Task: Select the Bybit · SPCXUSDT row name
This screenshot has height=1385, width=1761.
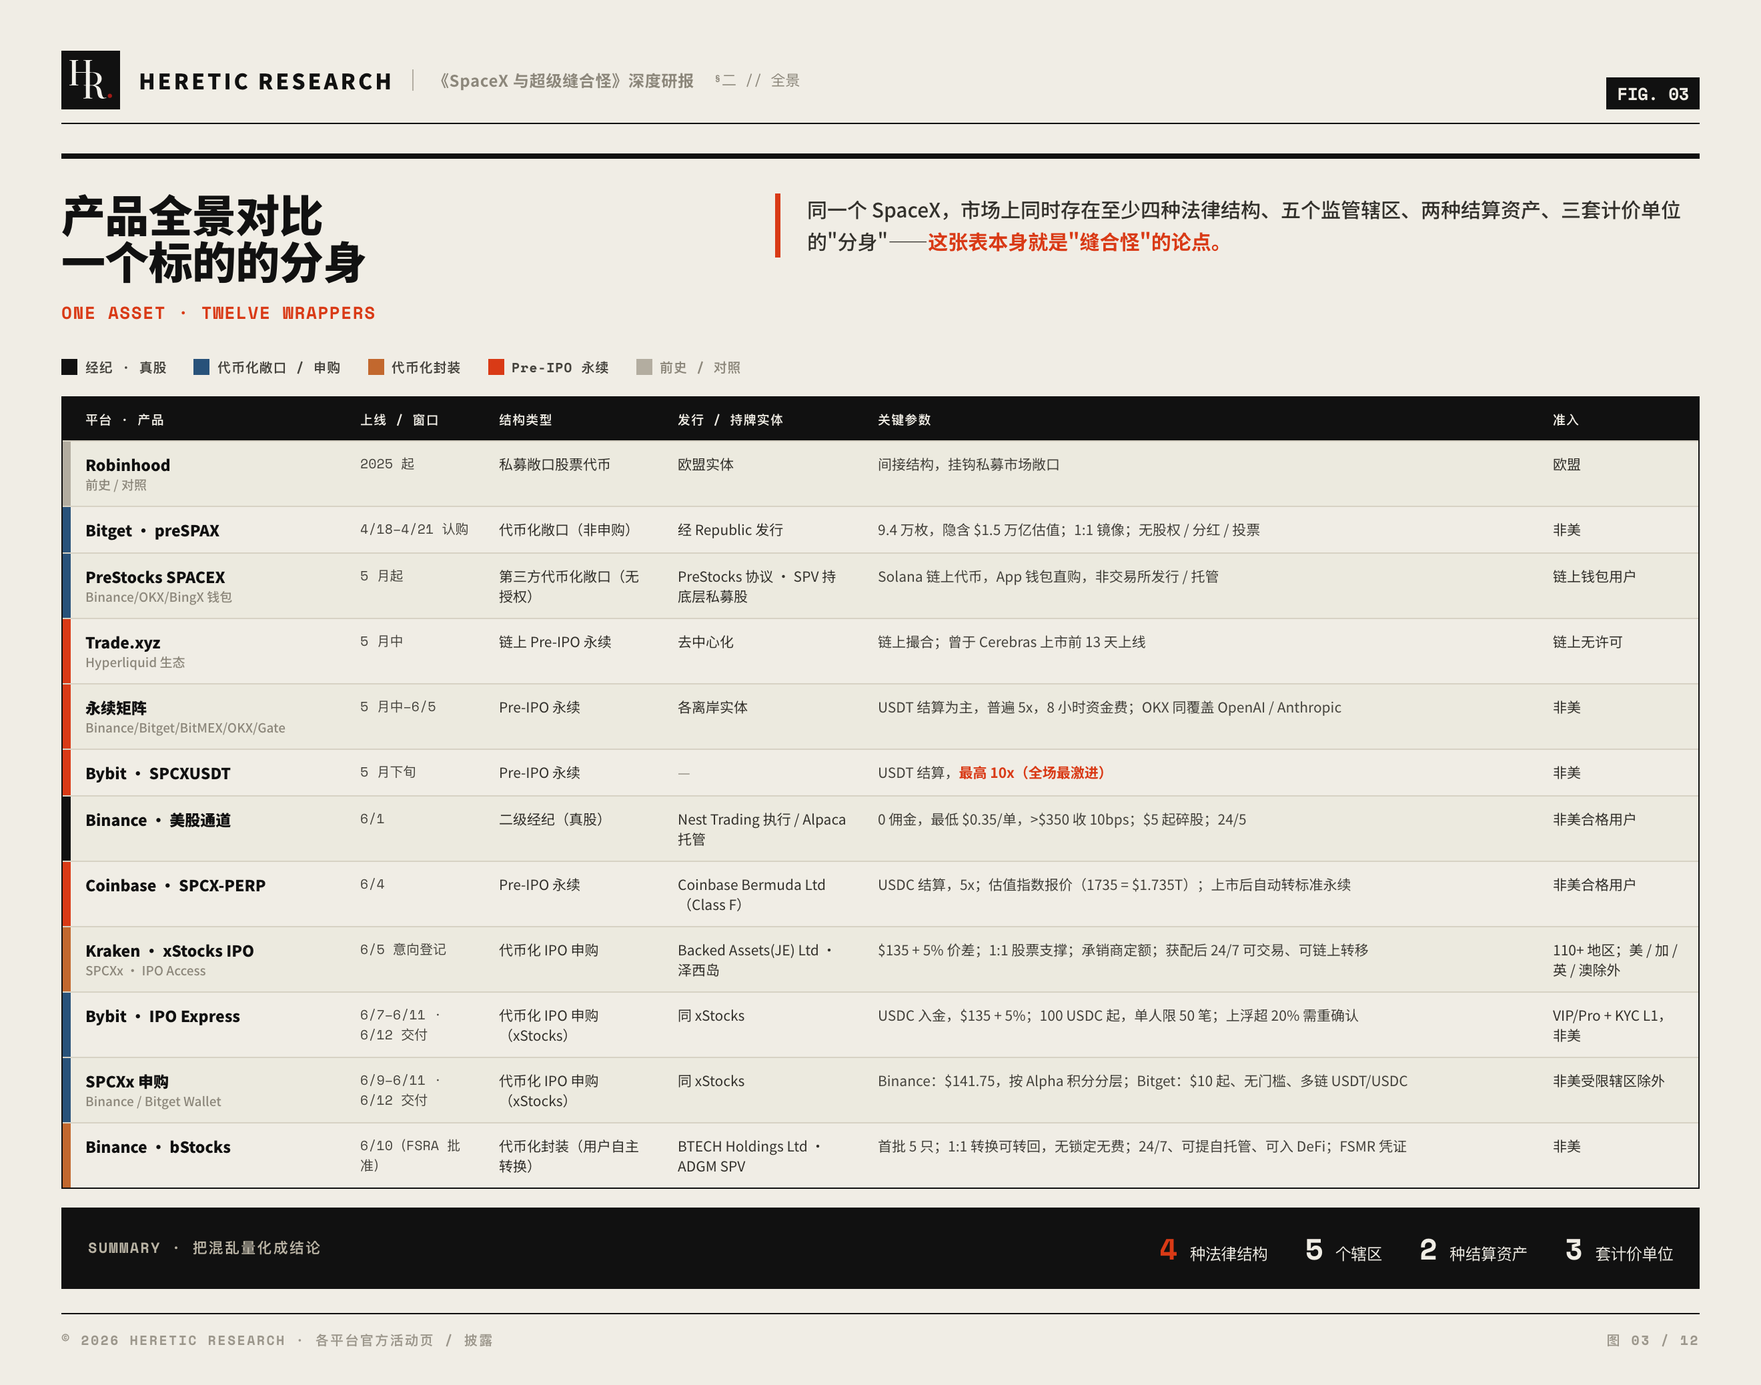Action: [158, 774]
